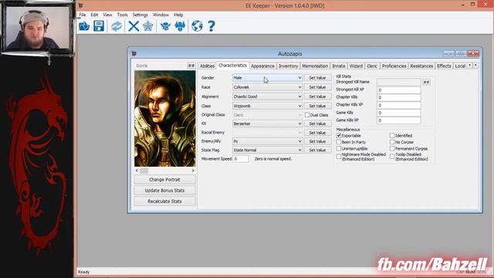Image resolution: width=494 pixels, height=278 pixels.
Task: Click the refresh arrows toolbar icon
Action: click(117, 25)
